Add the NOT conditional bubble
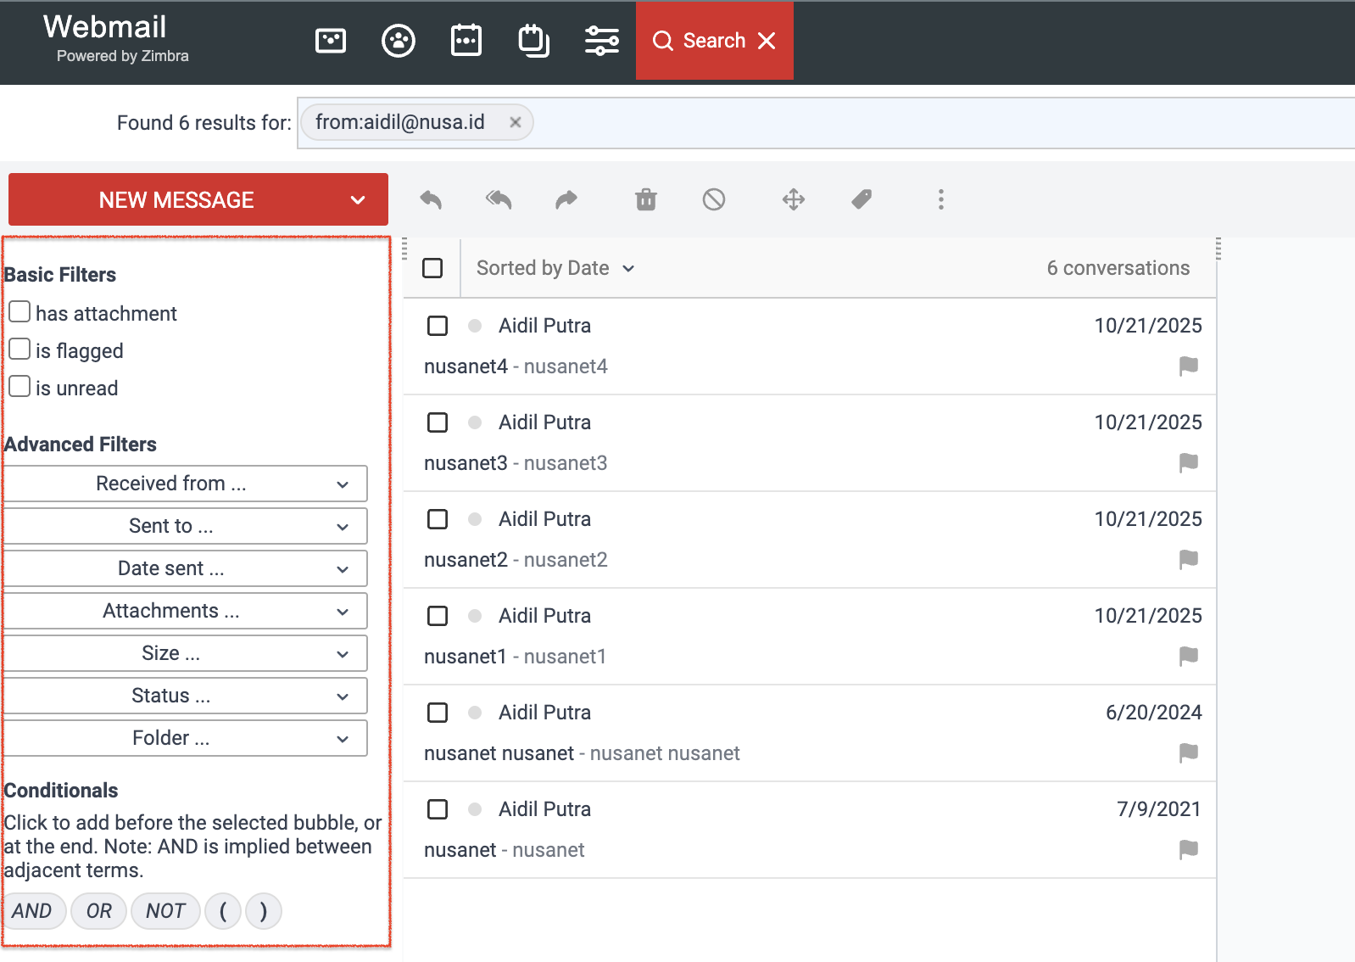This screenshot has height=962, width=1355. [x=165, y=911]
